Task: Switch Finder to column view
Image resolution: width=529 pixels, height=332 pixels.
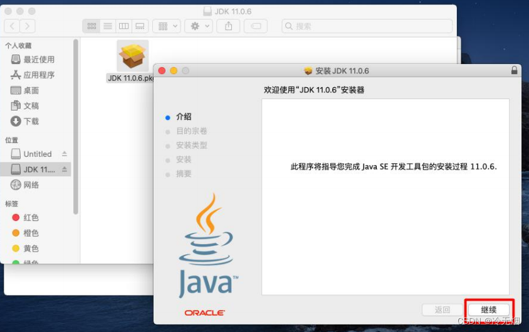Action: [124, 26]
